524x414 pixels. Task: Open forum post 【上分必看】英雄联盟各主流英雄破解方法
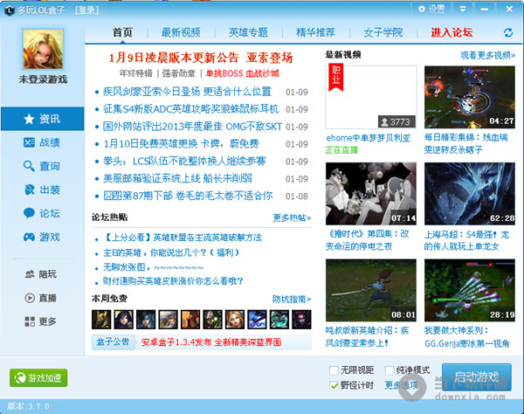click(183, 238)
